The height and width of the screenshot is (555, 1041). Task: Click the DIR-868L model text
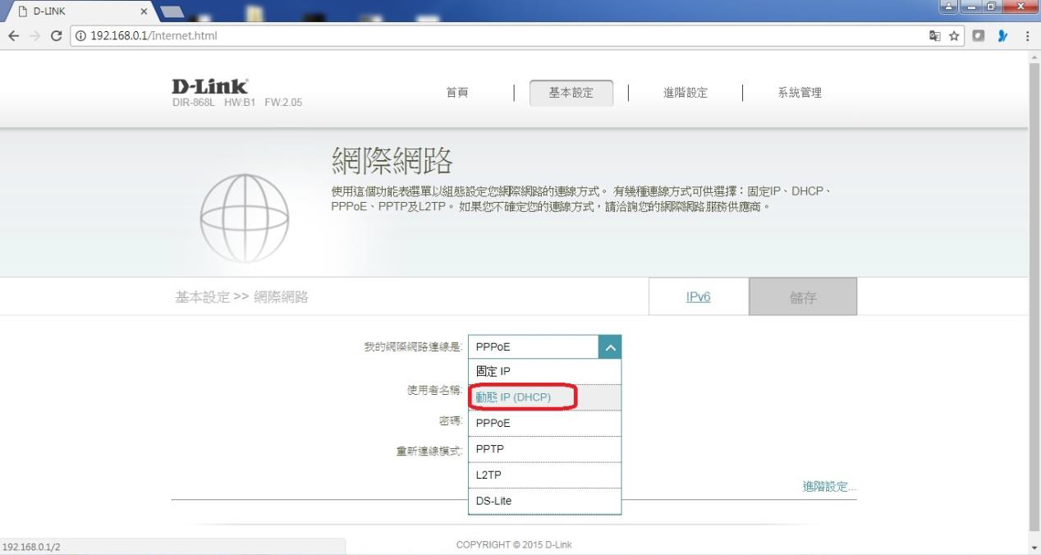coord(193,103)
